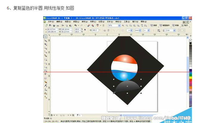Viewport: 200px width, 123px height.
Task: Click the Zoom In magnifier in the zoom toolbar
Action: point(123,25)
